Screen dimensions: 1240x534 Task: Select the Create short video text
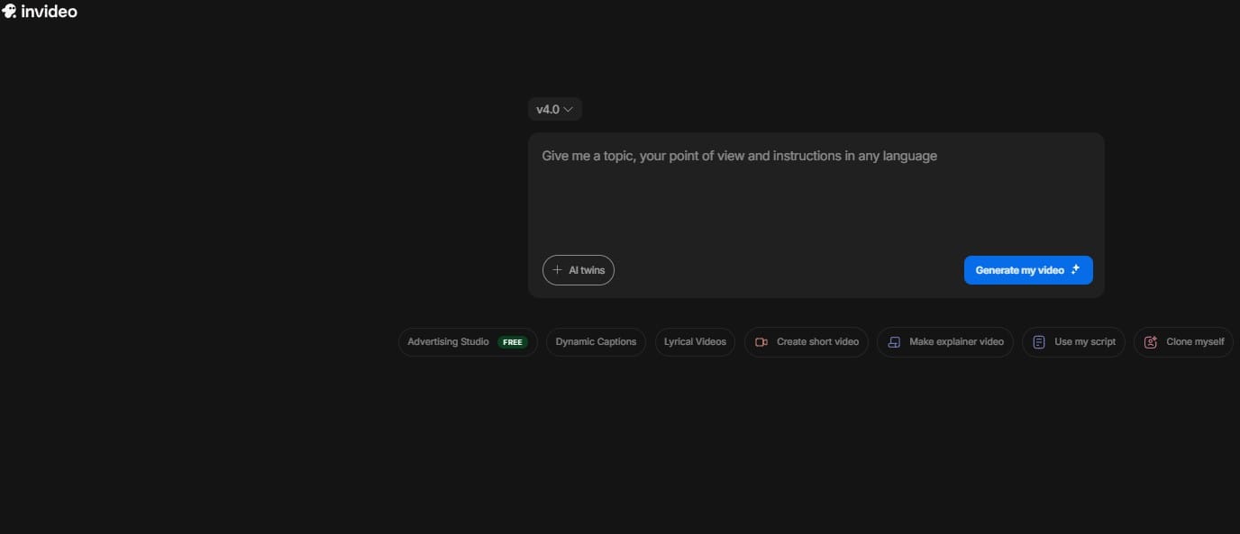tap(817, 342)
